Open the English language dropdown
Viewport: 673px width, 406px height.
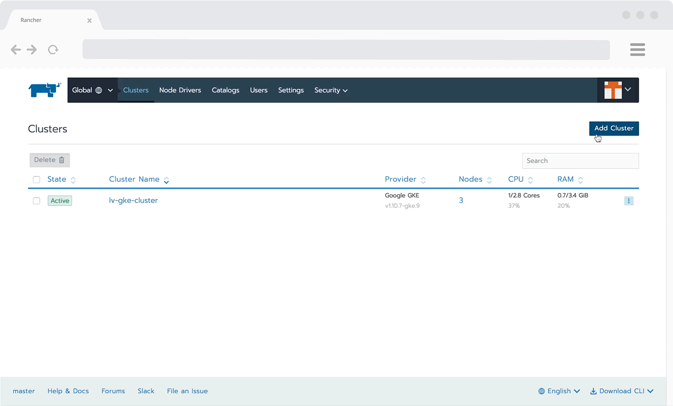[559, 391]
